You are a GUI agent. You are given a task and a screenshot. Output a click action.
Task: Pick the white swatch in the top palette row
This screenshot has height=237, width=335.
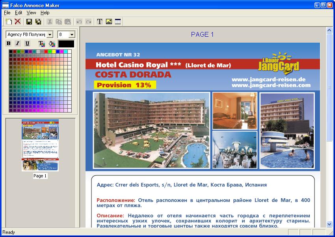click(x=69, y=52)
